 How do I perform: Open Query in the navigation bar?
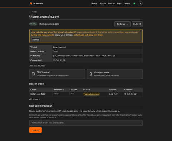click(127, 3)
